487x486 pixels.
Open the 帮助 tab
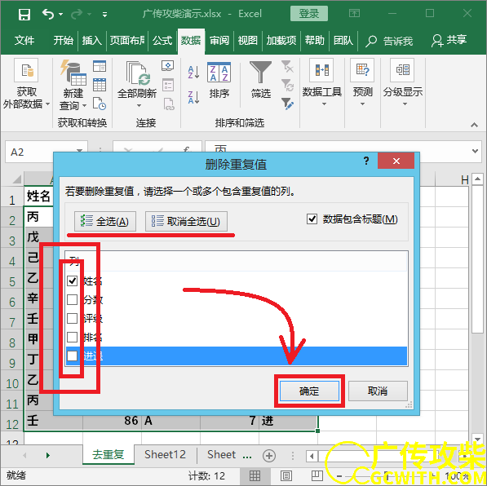pos(314,41)
